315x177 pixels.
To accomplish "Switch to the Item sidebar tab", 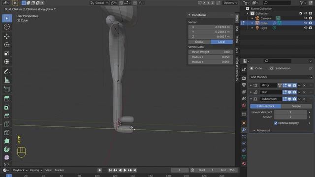I will [237, 18].
